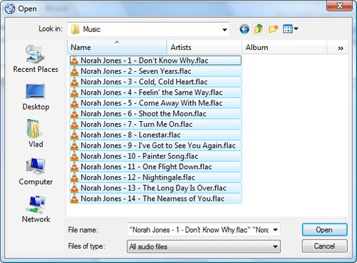Image resolution: width=357 pixels, height=263 pixels.
Task: Click VLC icon of Seven Years.flac
Action: (x=74, y=71)
